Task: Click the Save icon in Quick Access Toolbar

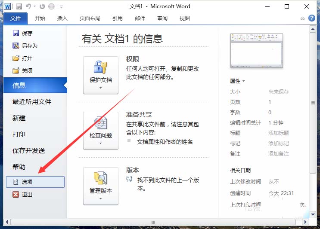Action: click(19, 6)
